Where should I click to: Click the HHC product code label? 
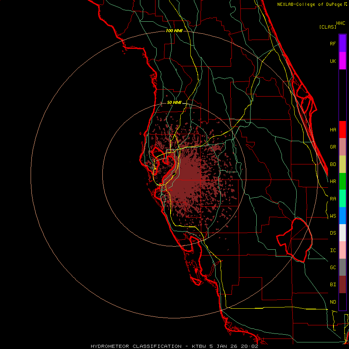tap(341, 23)
